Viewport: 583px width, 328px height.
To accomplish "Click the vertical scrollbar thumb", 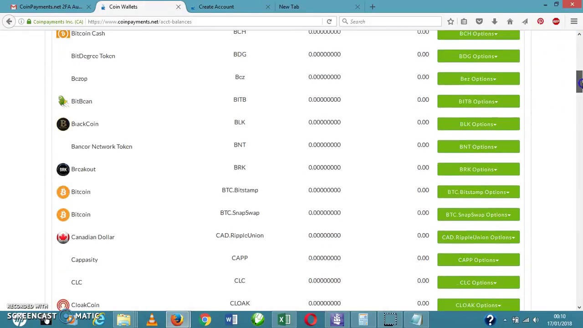I will coord(579,82).
